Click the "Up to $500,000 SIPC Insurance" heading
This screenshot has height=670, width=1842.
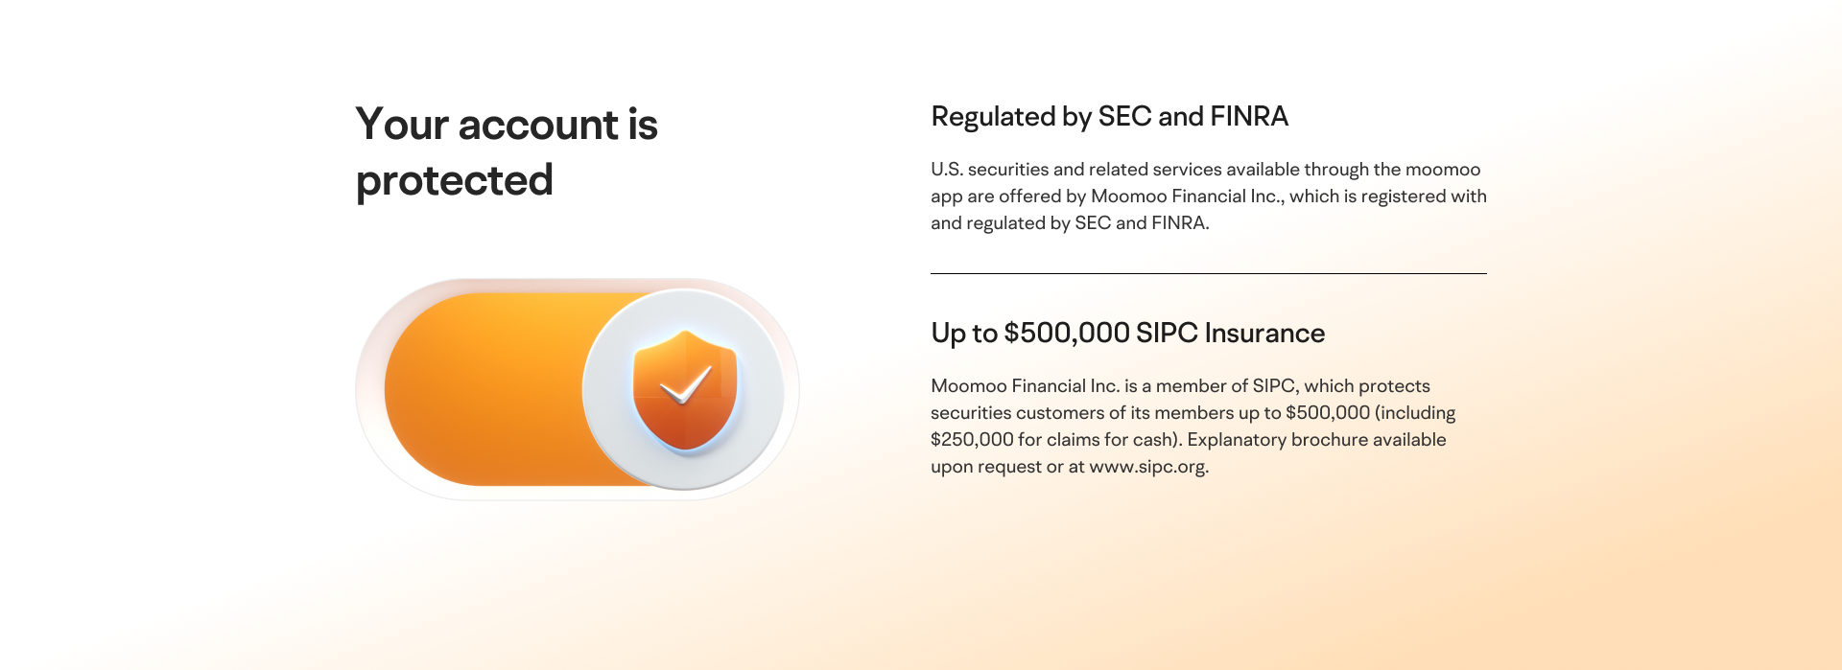coord(1127,333)
